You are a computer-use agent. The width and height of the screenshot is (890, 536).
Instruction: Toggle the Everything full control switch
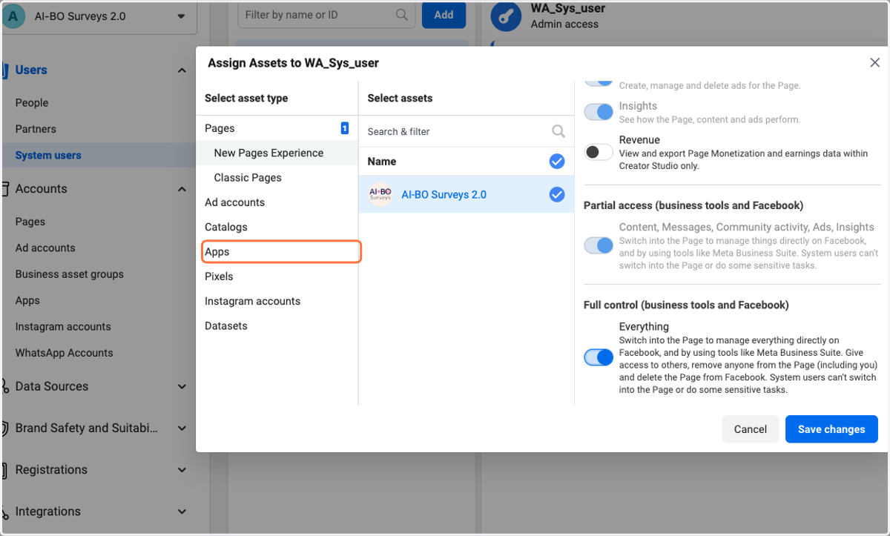599,357
